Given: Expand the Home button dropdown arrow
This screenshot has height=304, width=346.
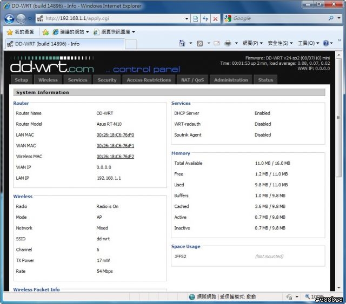Looking at the screenshot, I should (x=191, y=43).
